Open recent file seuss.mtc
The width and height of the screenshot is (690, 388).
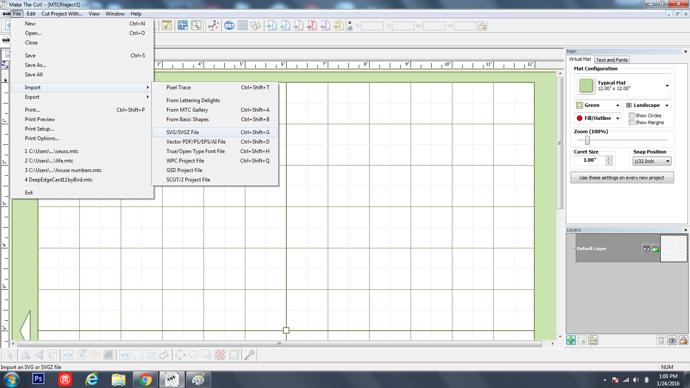tap(82, 151)
